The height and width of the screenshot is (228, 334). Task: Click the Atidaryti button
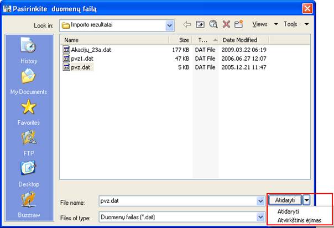click(285, 200)
